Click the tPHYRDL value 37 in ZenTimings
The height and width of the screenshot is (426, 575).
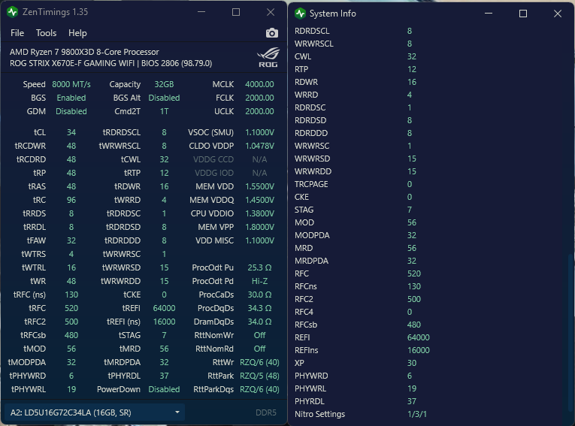pyautogui.click(x=164, y=376)
